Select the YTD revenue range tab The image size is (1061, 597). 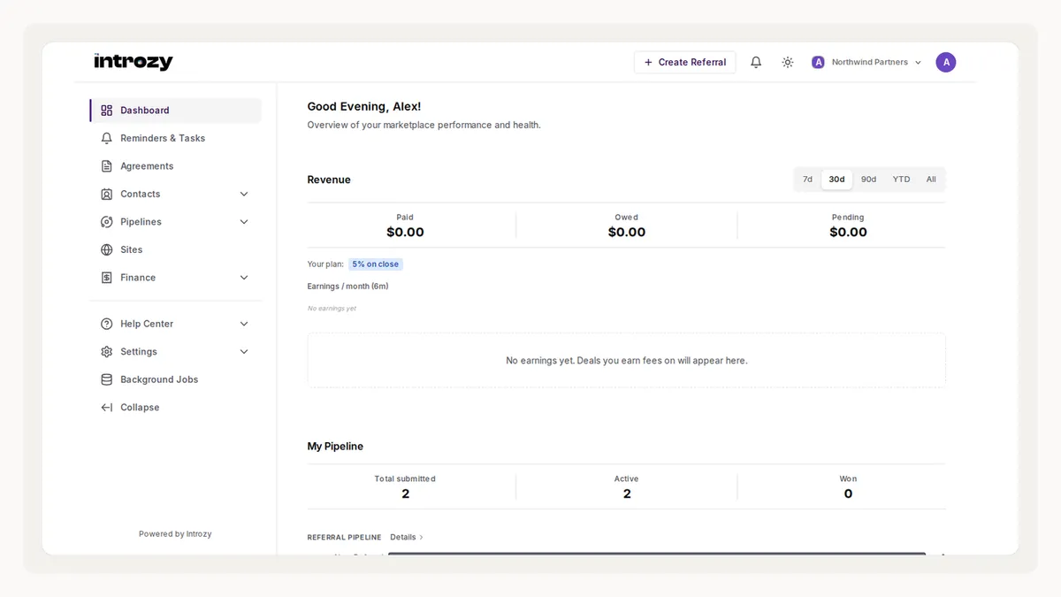[901, 179]
